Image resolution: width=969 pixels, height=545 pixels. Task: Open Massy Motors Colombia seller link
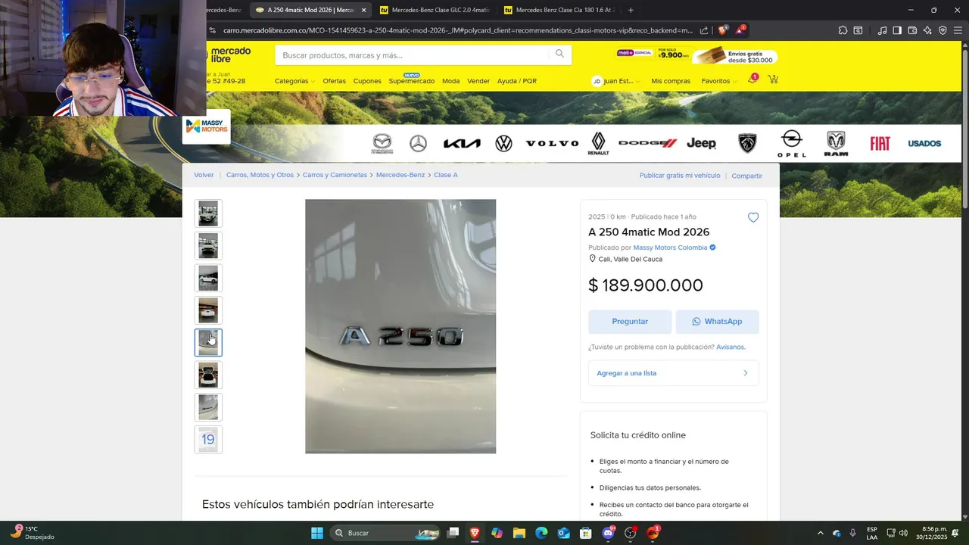click(x=670, y=248)
